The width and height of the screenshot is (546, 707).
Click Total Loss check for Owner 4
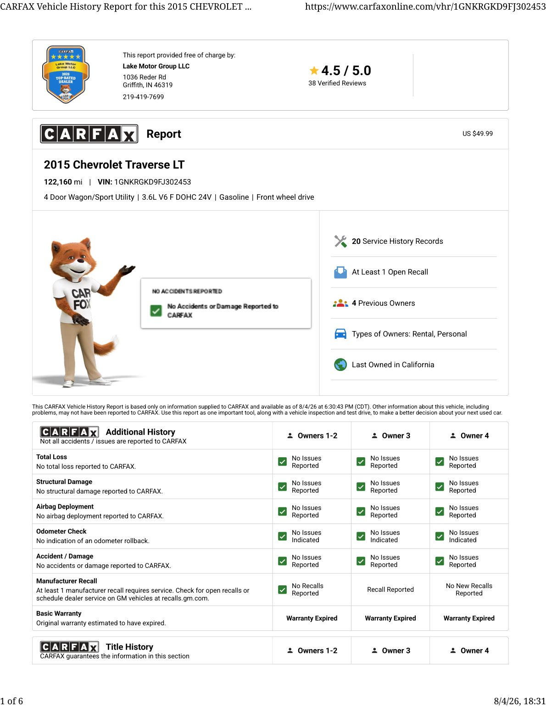pyautogui.click(x=440, y=462)
